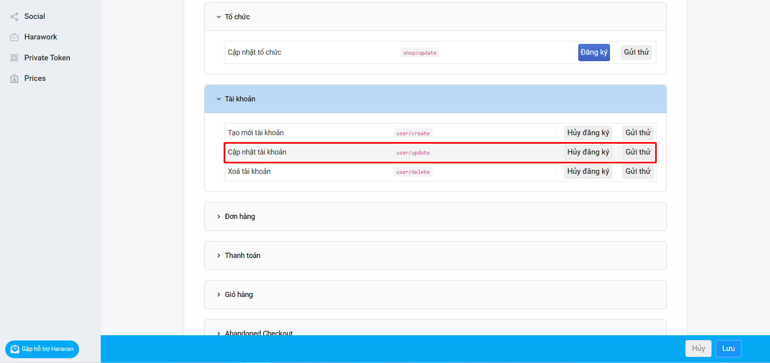Click the Prices building icon
This screenshot has height=363, width=770.
pos(14,78)
